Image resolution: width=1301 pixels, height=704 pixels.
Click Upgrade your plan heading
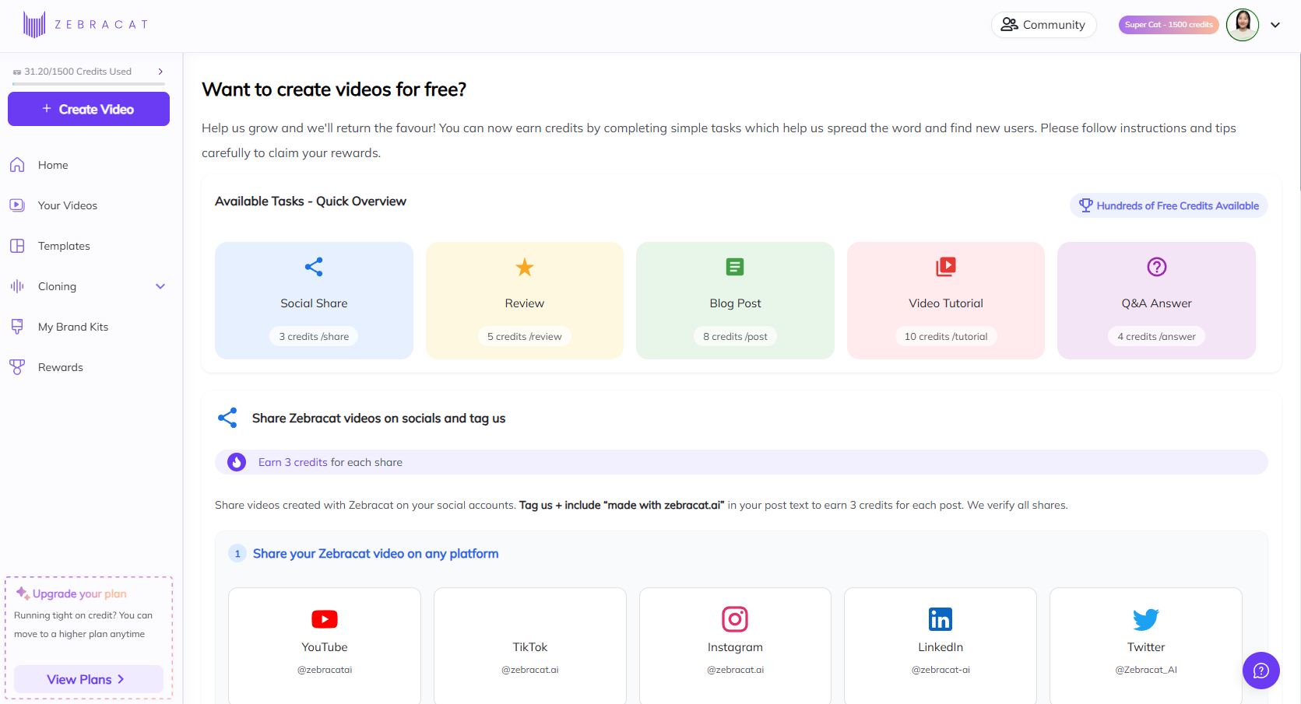coord(79,594)
